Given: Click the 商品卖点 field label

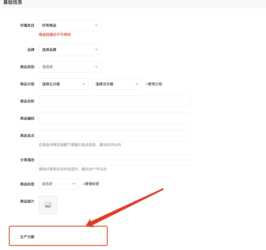Looking at the screenshot, I should 27,136.
